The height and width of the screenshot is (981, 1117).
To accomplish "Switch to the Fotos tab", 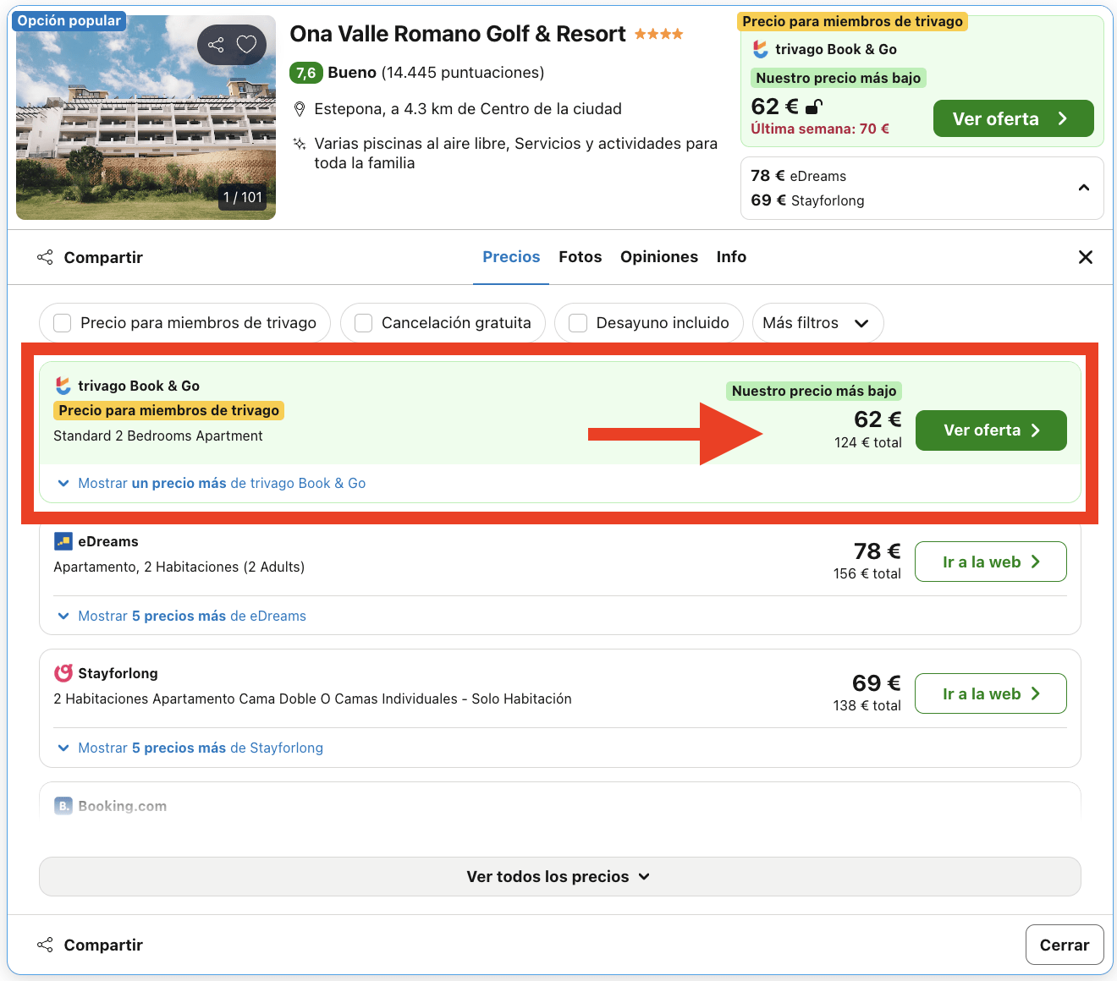I will pyautogui.click(x=580, y=256).
